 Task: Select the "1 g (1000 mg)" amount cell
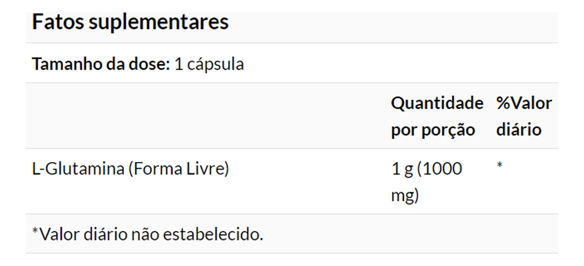point(427,181)
